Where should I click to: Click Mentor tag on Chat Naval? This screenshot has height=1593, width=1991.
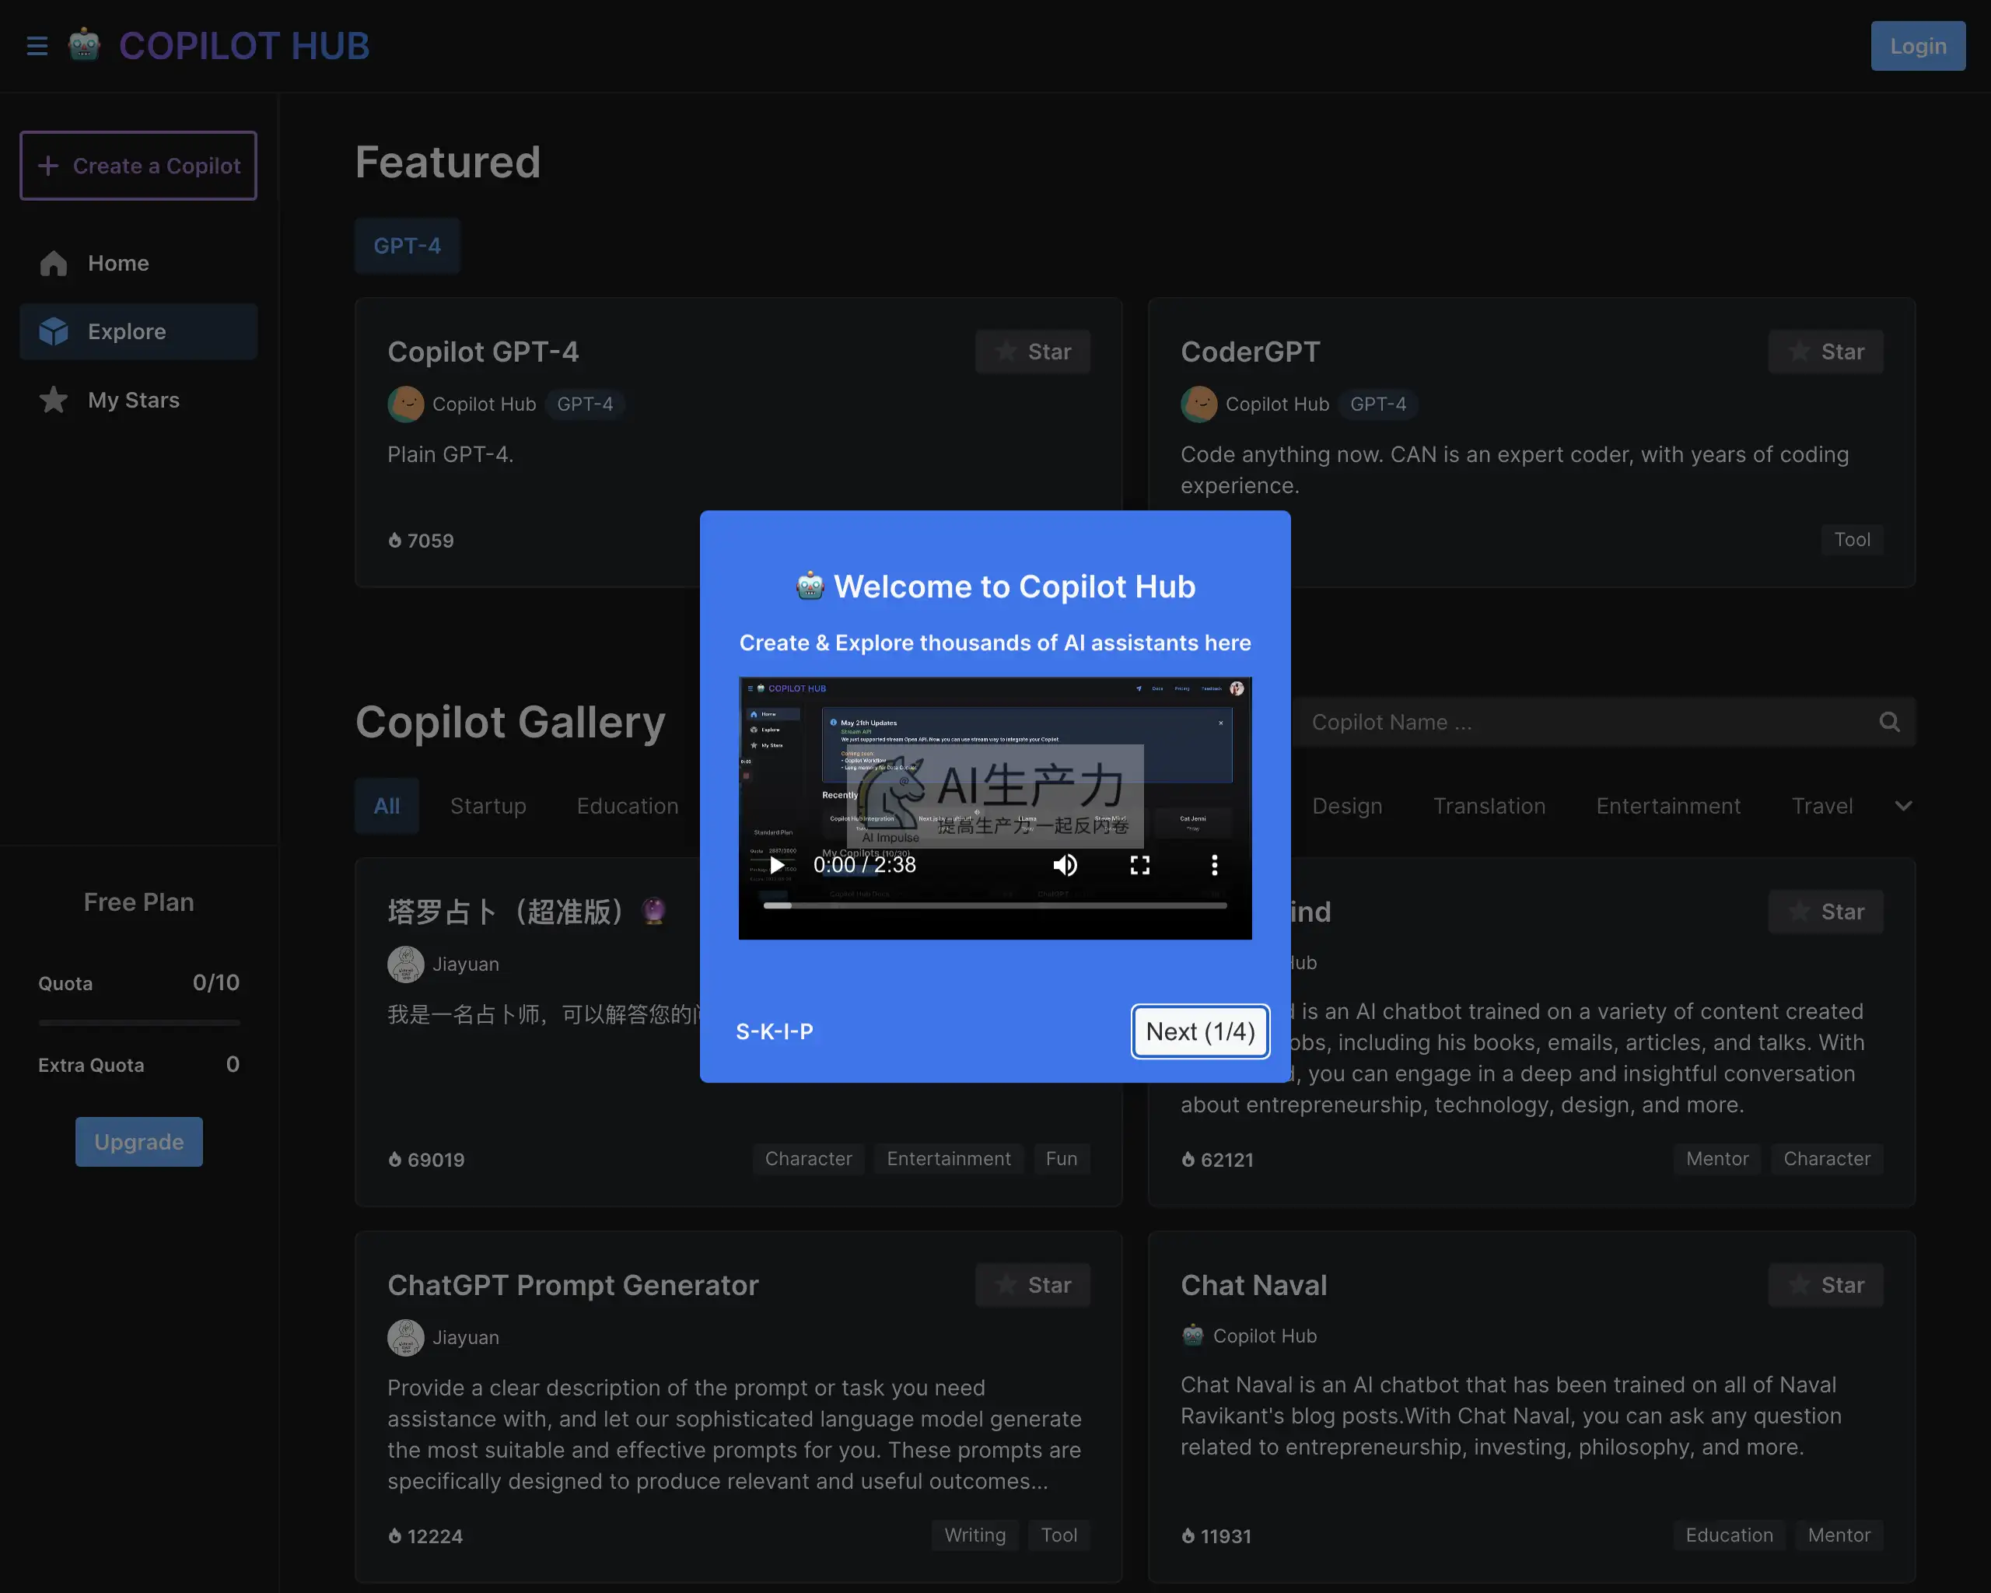(1839, 1535)
